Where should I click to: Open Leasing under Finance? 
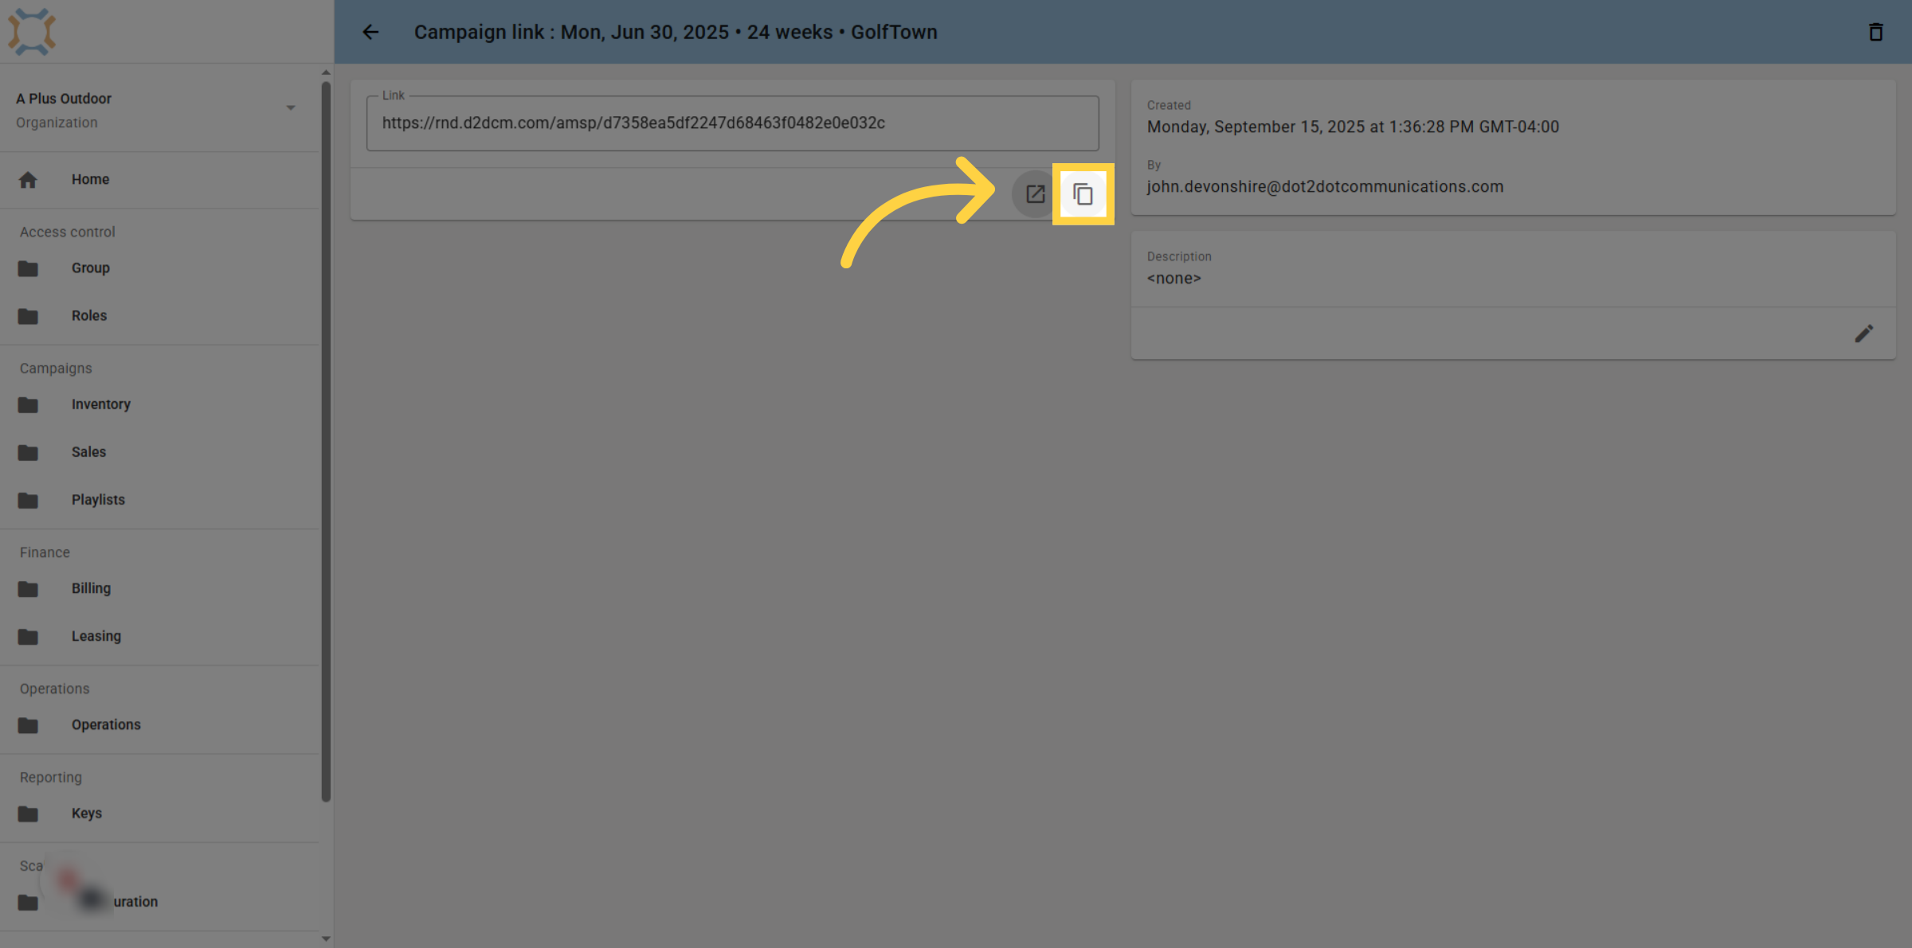coord(159,636)
